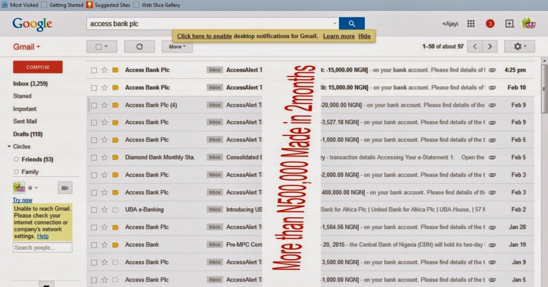Viewport: 548px width, 287px height.
Task: Star the 4:25 pm Access Bank email
Action: tap(104, 70)
